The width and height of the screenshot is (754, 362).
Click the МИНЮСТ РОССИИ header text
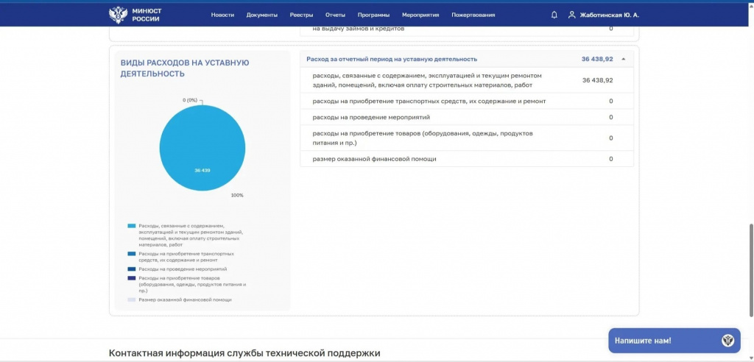147,15
